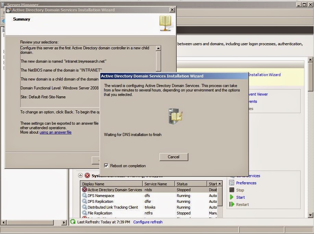Click the server book icon in the progress dialog
Screen dimensions: 314x234
[x=175, y=116]
